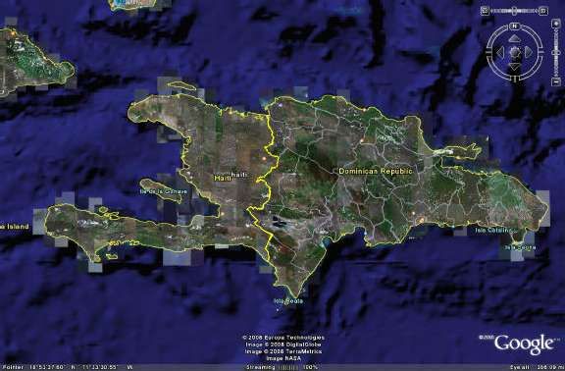Pan the map right with compass arrow
Viewport: 565px width, 371px height.
pos(529,52)
